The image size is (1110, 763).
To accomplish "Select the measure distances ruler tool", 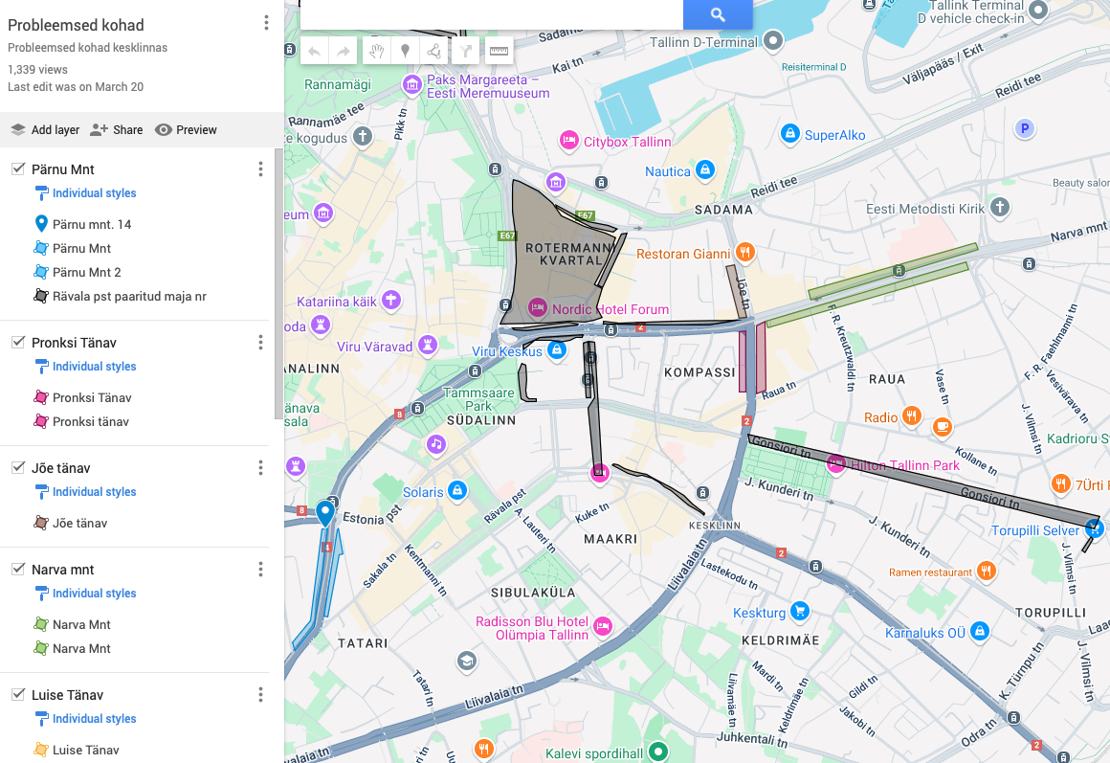I will 499,51.
